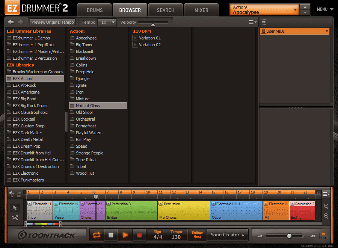Toggle loop playback
Screen dimensions: 338x248
[x=97, y=235]
